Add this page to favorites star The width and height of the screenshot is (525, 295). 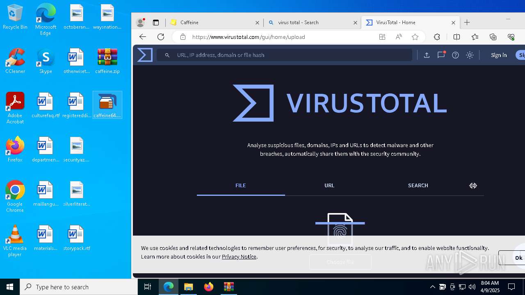[x=415, y=37]
